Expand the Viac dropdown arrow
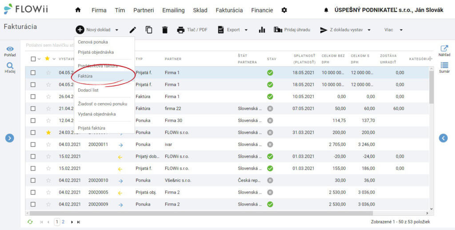 (401, 30)
